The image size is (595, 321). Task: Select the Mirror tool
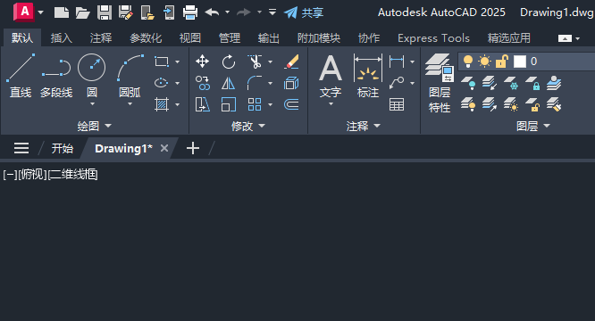(x=229, y=83)
